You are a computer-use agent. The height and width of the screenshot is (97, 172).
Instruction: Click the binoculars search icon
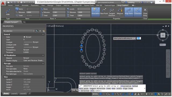[x=123, y=2]
